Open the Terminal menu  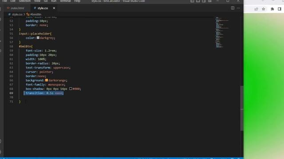[65, 1]
